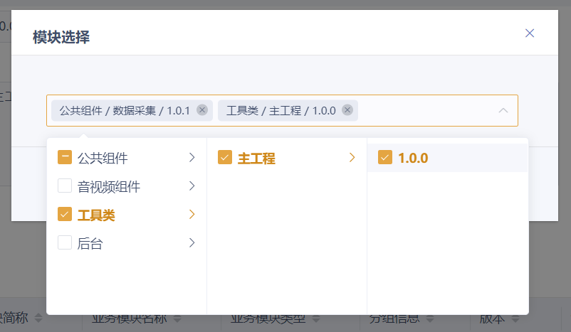Close the 模块选择 dialog
This screenshot has height=332, width=571.
coord(529,33)
